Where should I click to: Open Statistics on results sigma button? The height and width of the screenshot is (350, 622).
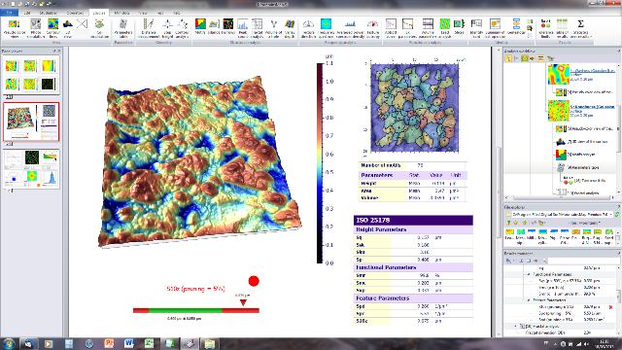[x=581, y=28]
